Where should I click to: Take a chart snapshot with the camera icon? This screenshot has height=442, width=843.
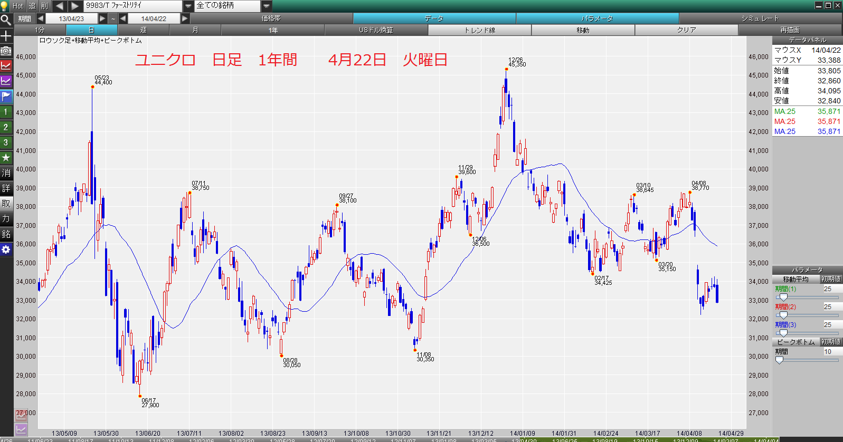[6, 51]
